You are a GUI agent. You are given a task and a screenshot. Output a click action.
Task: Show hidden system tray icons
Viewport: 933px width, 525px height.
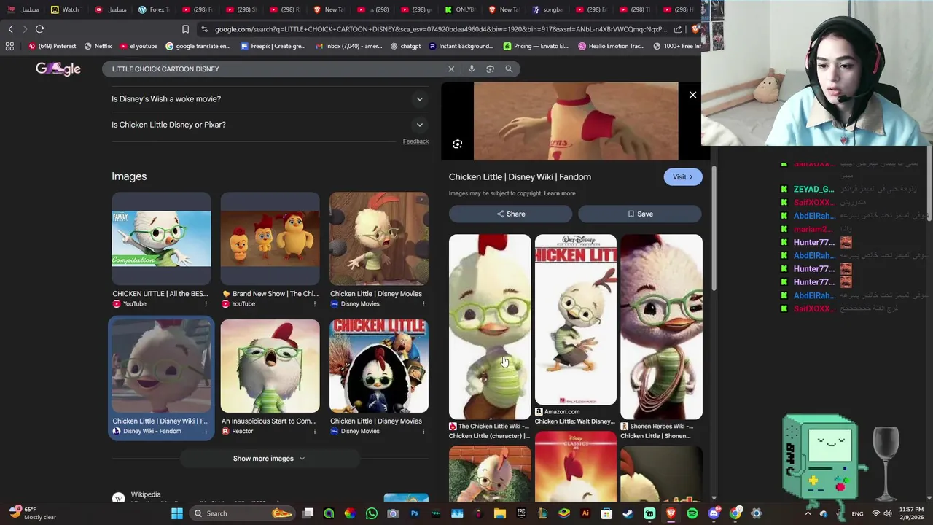click(x=808, y=513)
